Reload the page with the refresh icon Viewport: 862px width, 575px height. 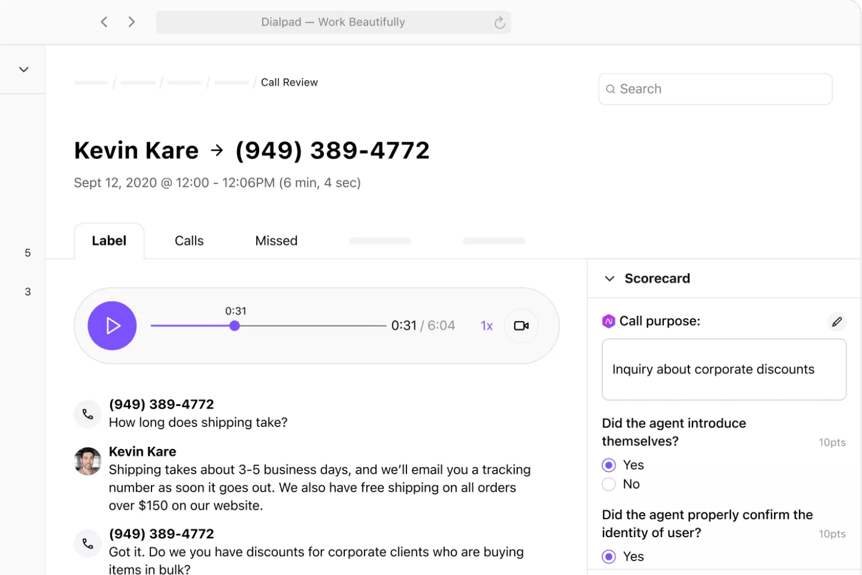click(499, 23)
